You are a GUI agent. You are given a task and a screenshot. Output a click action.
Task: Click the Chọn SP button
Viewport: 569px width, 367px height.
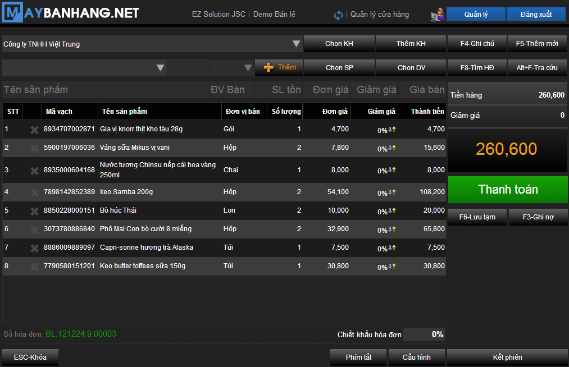click(339, 68)
